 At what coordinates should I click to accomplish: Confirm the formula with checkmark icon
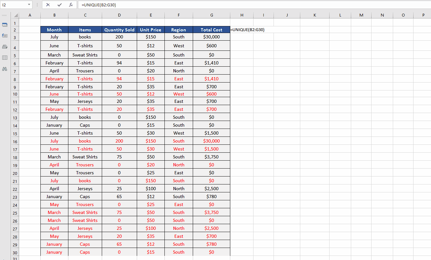click(59, 5)
